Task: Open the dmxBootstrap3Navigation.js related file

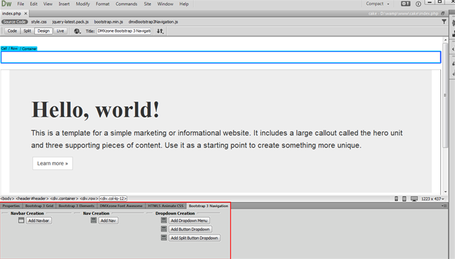Action: (153, 22)
